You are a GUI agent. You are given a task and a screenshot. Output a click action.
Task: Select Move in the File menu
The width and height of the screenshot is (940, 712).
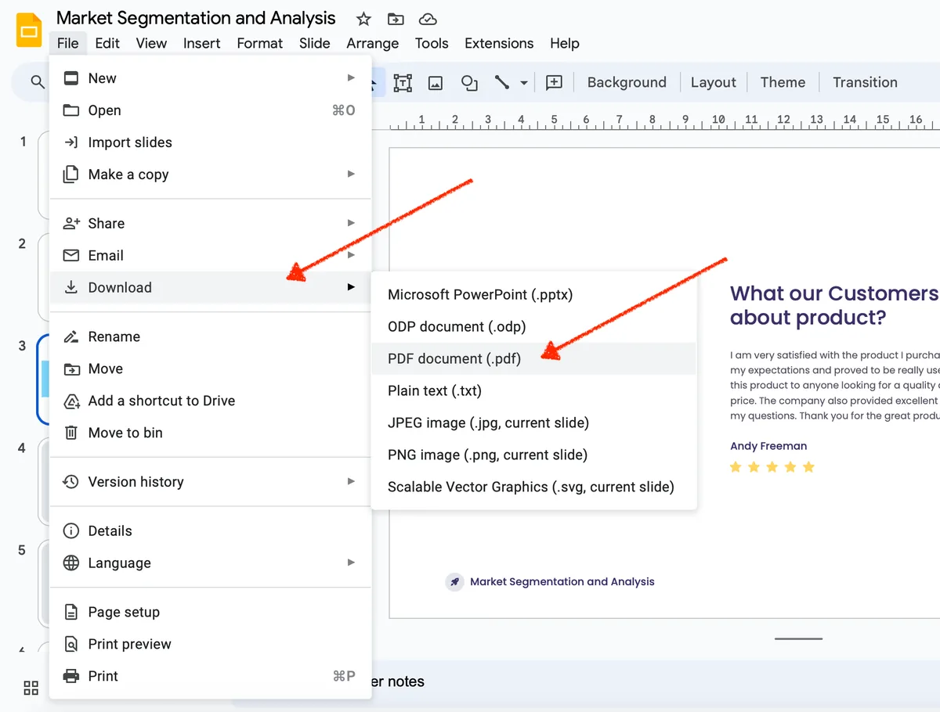211,369
